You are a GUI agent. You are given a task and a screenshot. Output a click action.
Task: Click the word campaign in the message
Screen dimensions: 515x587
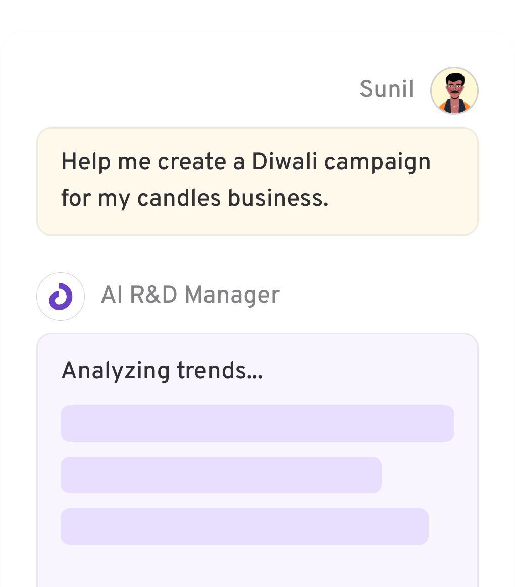[377, 162]
